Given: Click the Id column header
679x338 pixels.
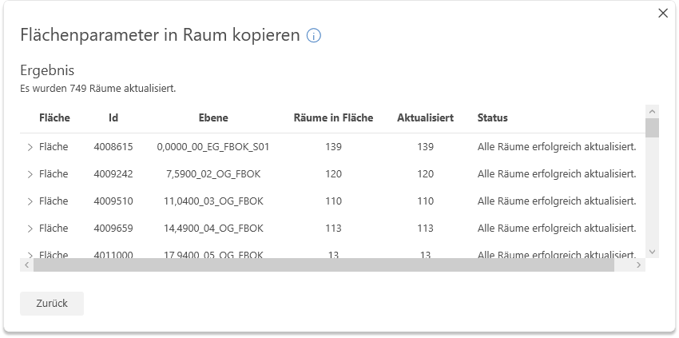Looking at the screenshot, I should (x=113, y=118).
